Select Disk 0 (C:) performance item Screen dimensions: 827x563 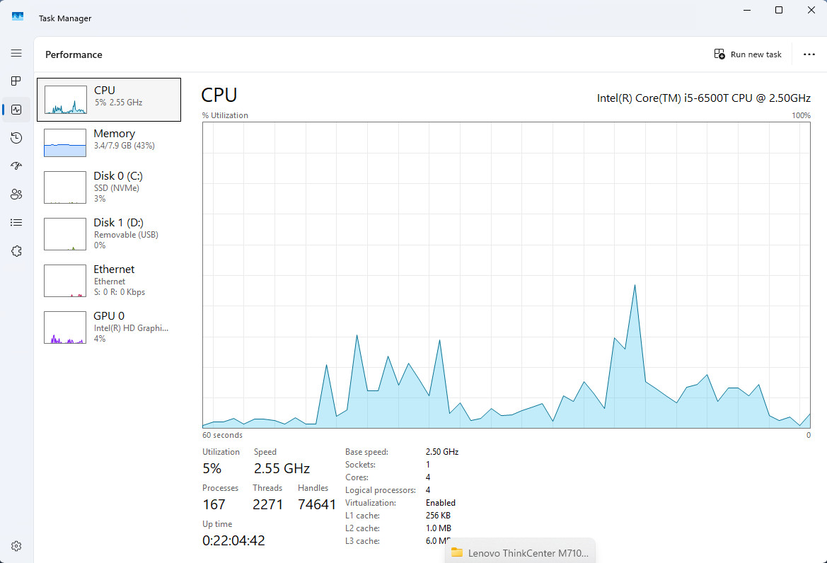[x=109, y=187]
